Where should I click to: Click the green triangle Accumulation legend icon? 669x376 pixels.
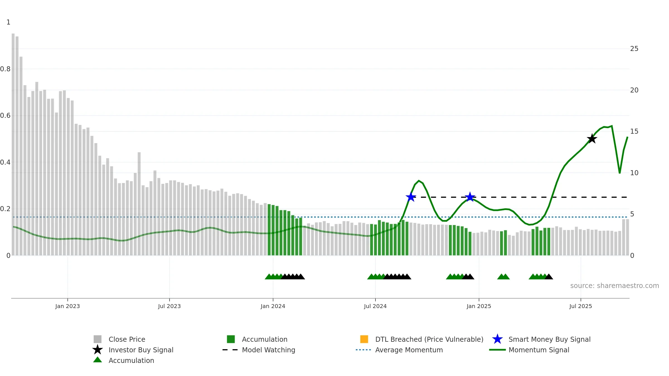tap(98, 360)
